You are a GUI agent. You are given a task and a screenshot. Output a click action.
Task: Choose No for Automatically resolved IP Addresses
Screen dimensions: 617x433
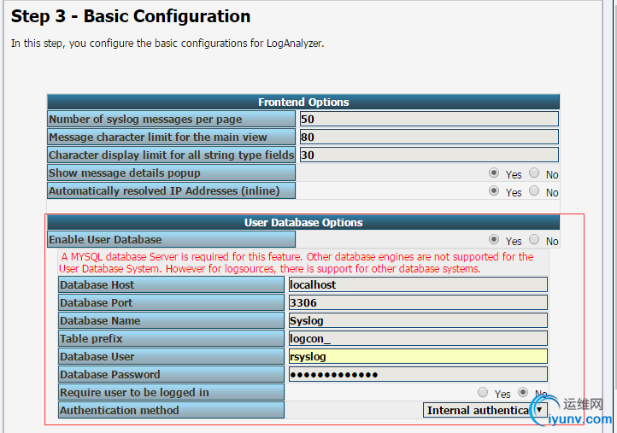(x=534, y=190)
